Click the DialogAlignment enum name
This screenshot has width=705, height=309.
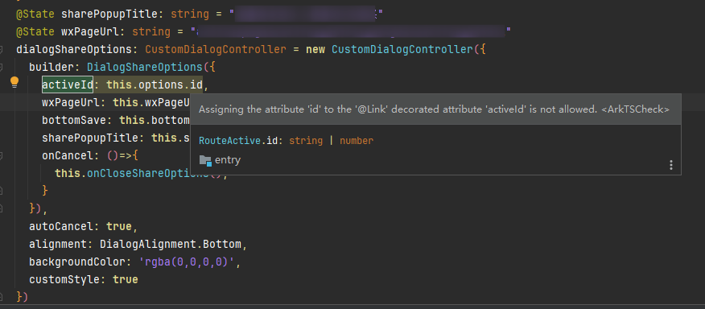(148, 245)
